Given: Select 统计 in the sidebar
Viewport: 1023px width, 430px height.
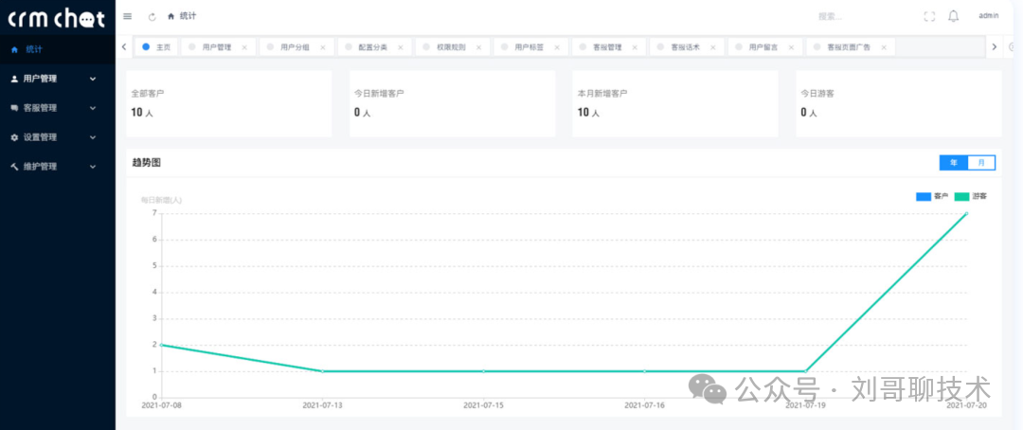Looking at the screenshot, I should coord(58,49).
